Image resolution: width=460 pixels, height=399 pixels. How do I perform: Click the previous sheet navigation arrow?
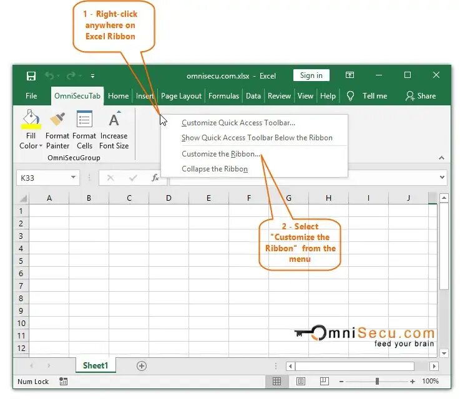tap(31, 365)
